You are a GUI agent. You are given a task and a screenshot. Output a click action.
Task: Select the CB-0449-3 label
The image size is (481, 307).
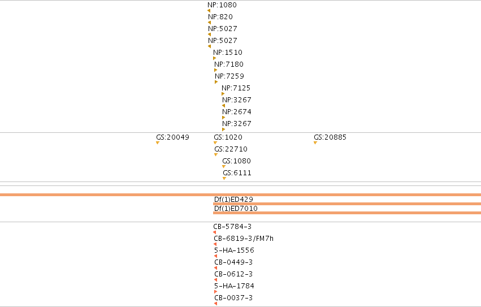click(234, 262)
